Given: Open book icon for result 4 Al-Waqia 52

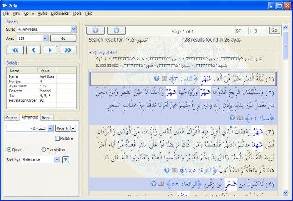Looking at the screenshot, I should 161,184.
